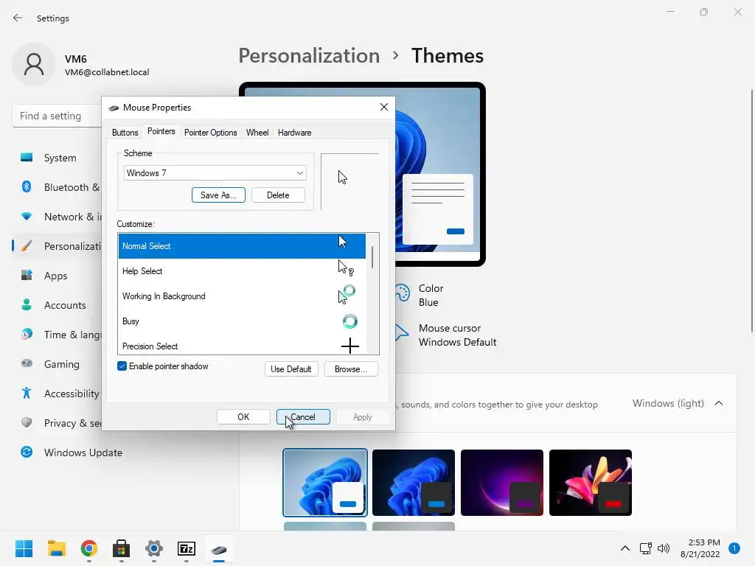Open the Wheel tab
This screenshot has width=755, height=566.
tap(257, 133)
